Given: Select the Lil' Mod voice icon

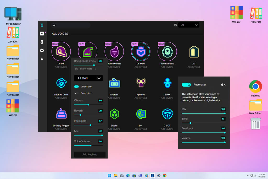Looking at the screenshot, I should click(x=141, y=52).
